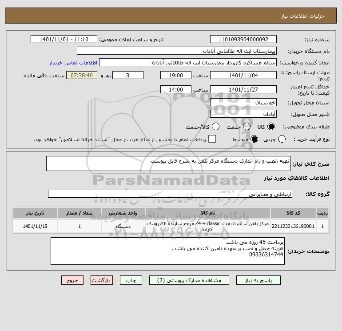Click the دستگاه unit cell

[x=123, y=226]
